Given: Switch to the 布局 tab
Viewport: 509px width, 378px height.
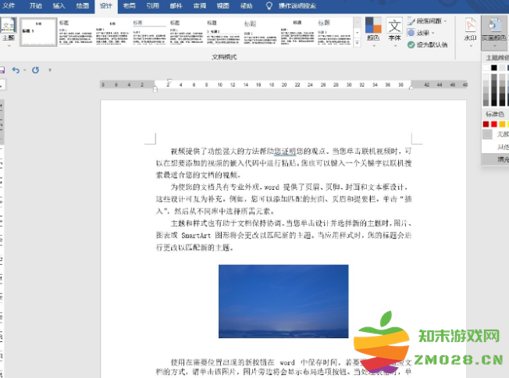Looking at the screenshot, I should [129, 5].
